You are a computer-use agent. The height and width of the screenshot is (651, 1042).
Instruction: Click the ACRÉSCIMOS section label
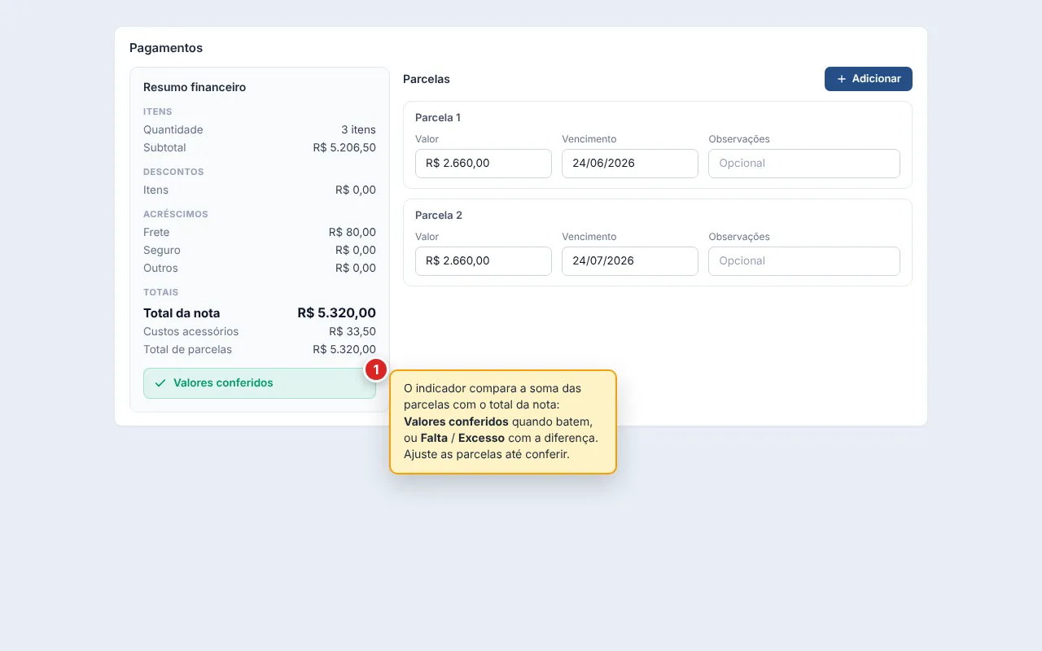click(176, 214)
